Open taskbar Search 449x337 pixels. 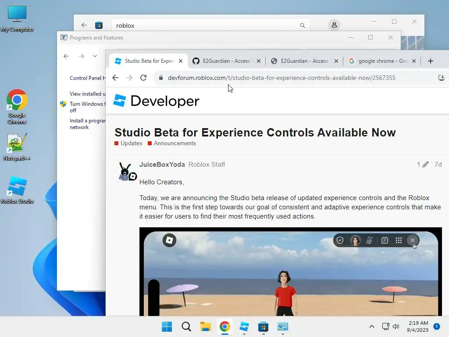coord(186,326)
